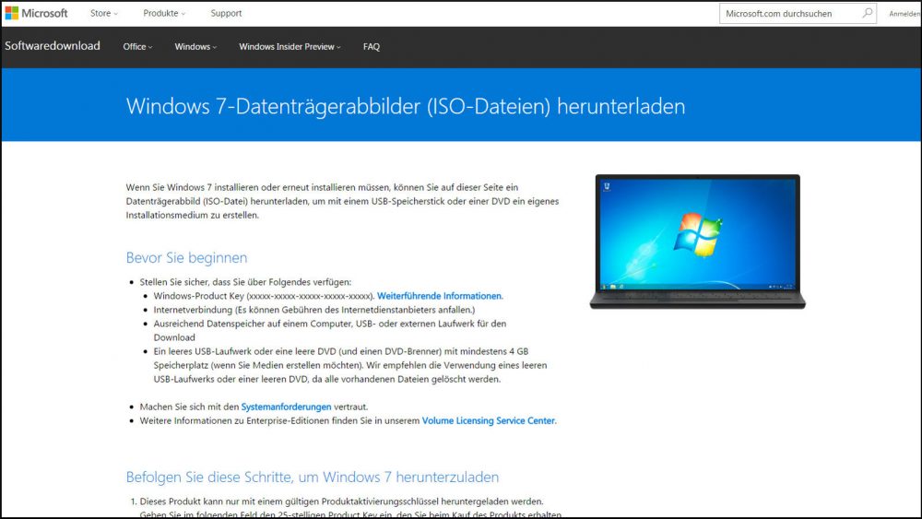Image resolution: width=922 pixels, height=519 pixels.
Task: Open the Softwaredownload home link
Action: coord(53,46)
